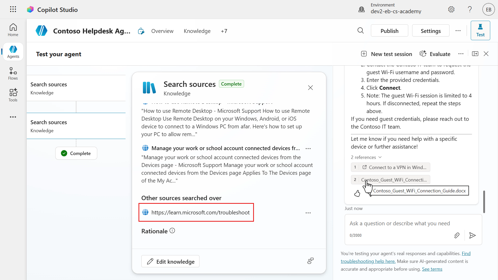Open the Copilot Studio home icon
This screenshot has width=498, height=280.
(30, 9)
